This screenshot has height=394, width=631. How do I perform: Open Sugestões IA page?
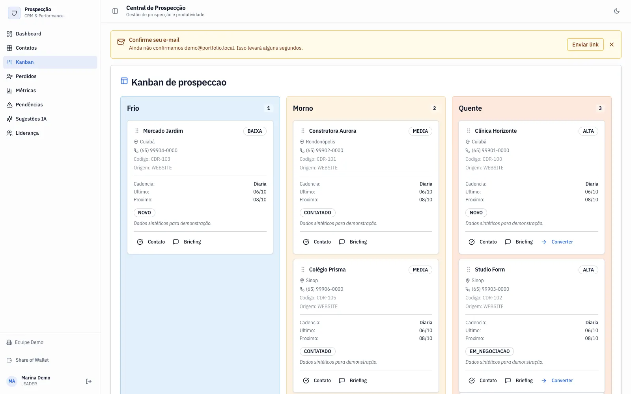(x=50, y=119)
